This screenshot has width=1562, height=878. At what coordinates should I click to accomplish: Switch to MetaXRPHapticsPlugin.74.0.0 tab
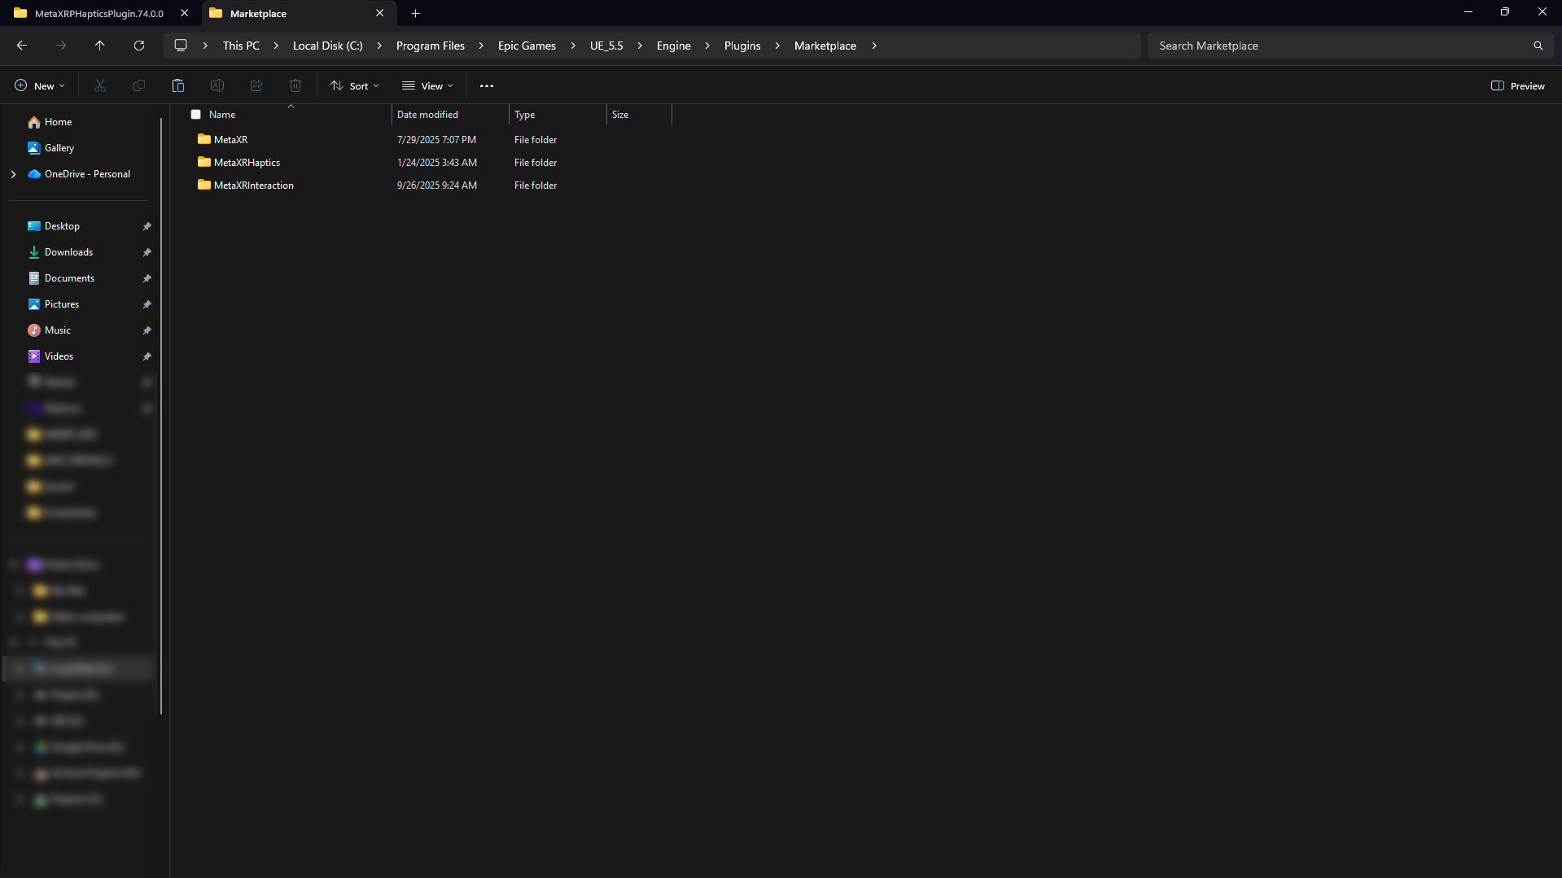pos(99,13)
